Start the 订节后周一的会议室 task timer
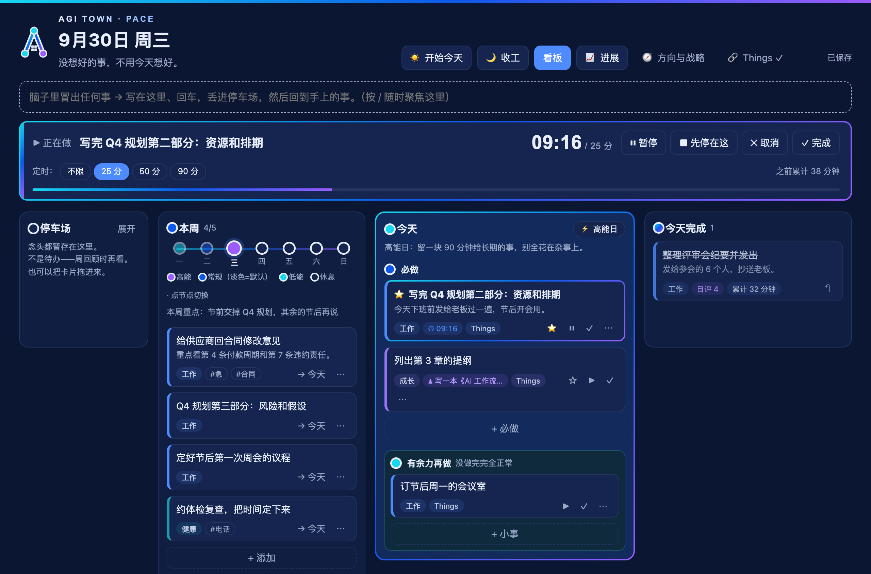The image size is (871, 574). tap(565, 506)
